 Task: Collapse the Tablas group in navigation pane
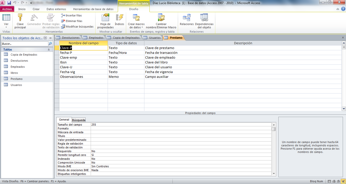click(x=49, y=50)
